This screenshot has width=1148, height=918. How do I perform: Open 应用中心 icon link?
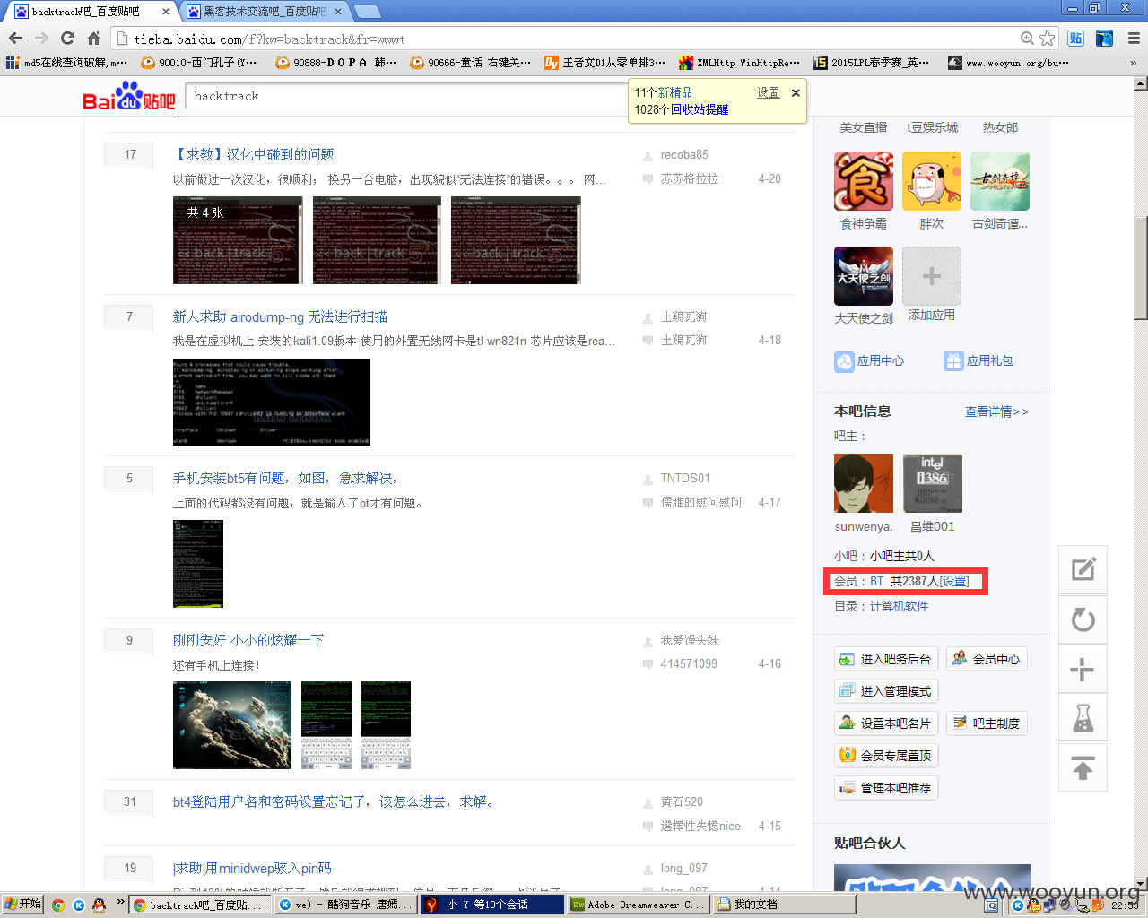869,360
